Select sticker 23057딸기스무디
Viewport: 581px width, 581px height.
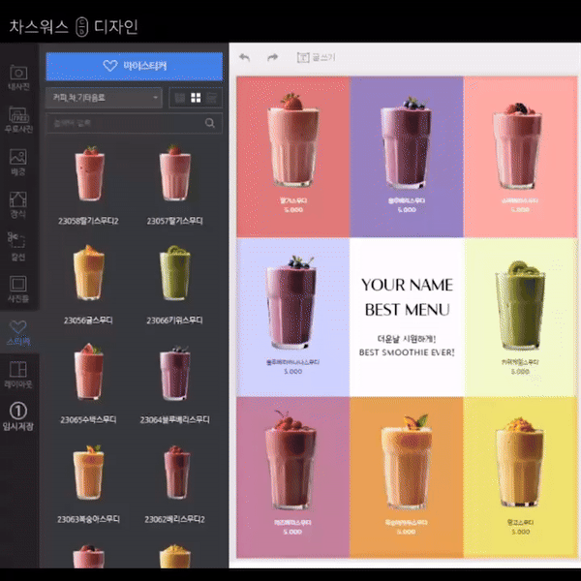[x=174, y=185]
